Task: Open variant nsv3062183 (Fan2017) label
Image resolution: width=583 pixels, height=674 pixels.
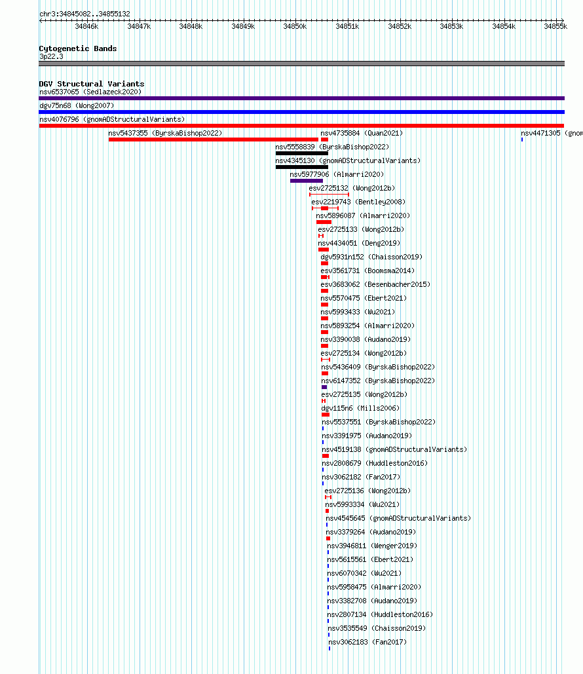Action: click(x=367, y=642)
